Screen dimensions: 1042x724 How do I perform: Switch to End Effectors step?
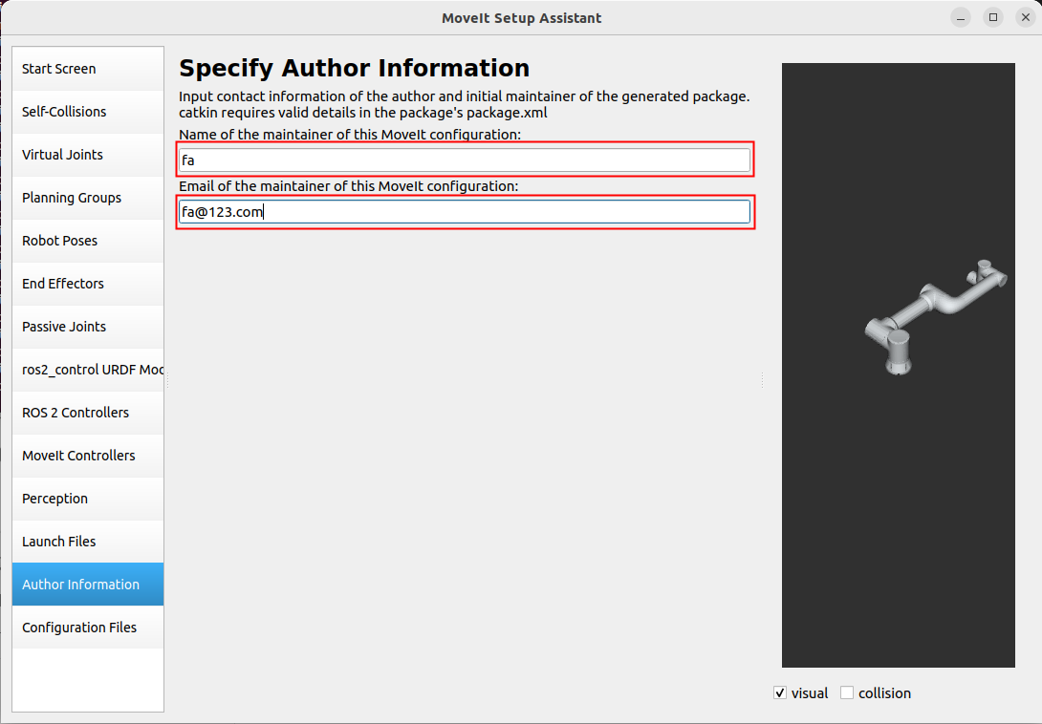click(x=88, y=284)
